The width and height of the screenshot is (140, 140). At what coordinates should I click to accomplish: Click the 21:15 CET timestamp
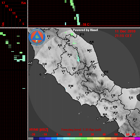click(x=123, y=36)
